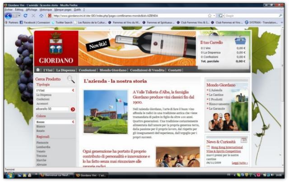Click the winemakers cellar photo
Image resolution: width=289 pixels, height=182 pixels.
coord(178,157)
